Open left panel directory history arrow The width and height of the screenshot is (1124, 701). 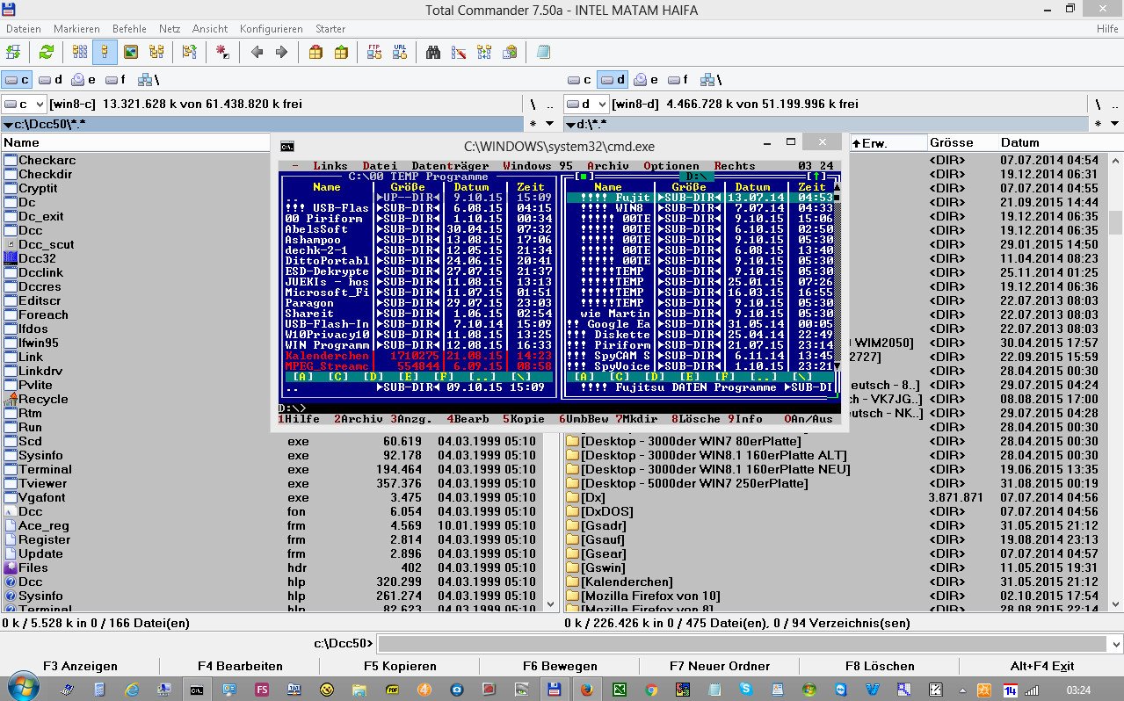(550, 124)
